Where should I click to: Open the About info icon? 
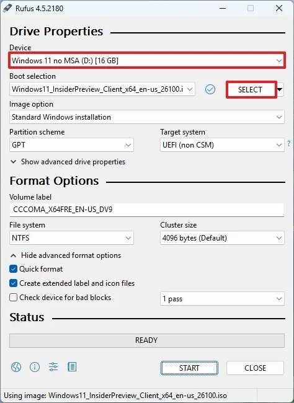tap(35, 367)
